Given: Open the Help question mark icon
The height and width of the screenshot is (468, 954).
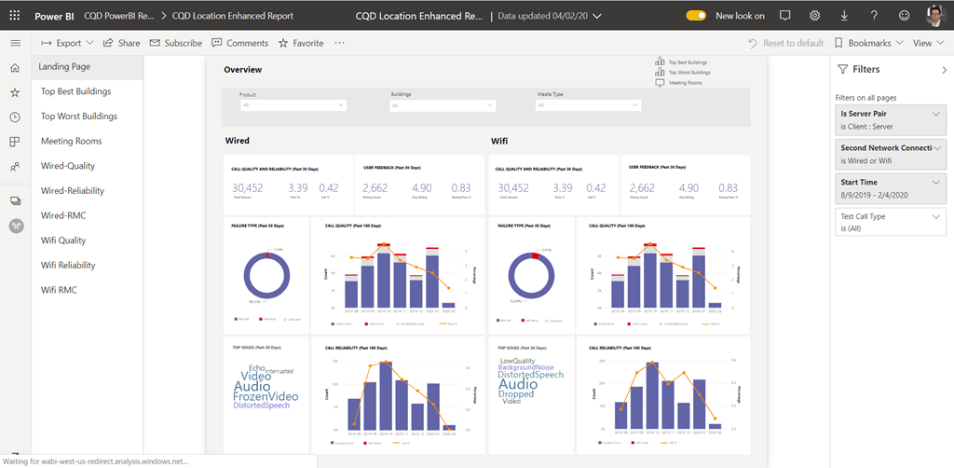Looking at the screenshot, I should tap(874, 16).
